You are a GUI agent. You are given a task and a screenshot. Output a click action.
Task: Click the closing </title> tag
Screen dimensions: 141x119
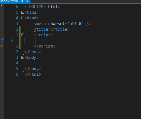tap(60, 29)
